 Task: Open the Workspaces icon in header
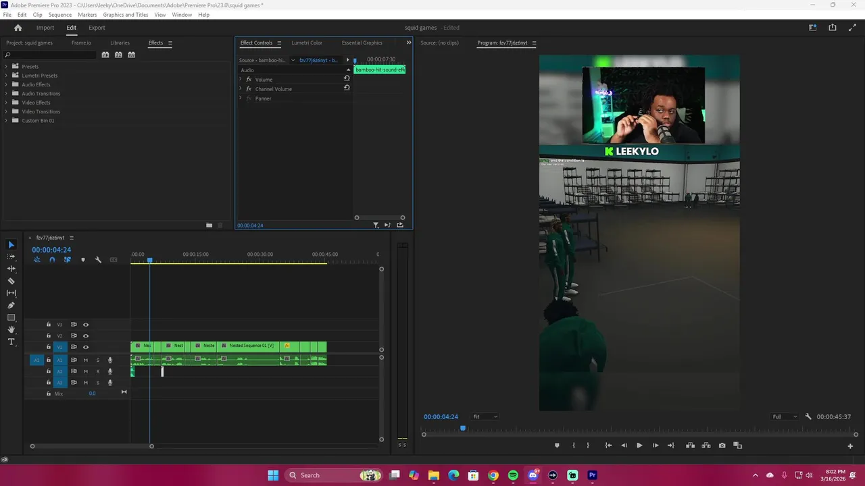pos(813,28)
